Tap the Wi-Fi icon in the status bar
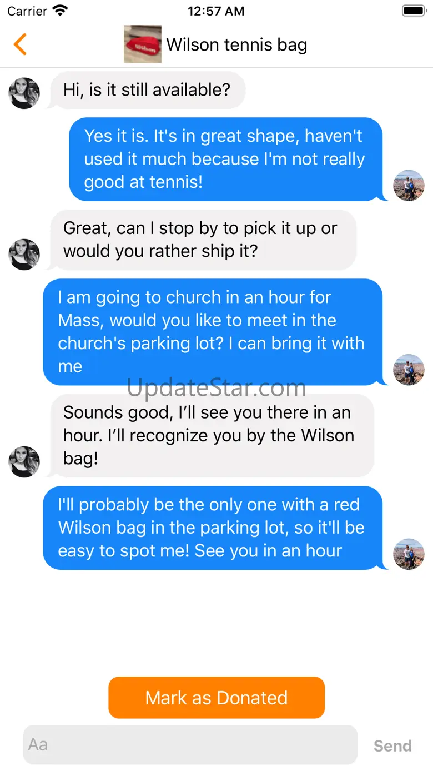 60,11
